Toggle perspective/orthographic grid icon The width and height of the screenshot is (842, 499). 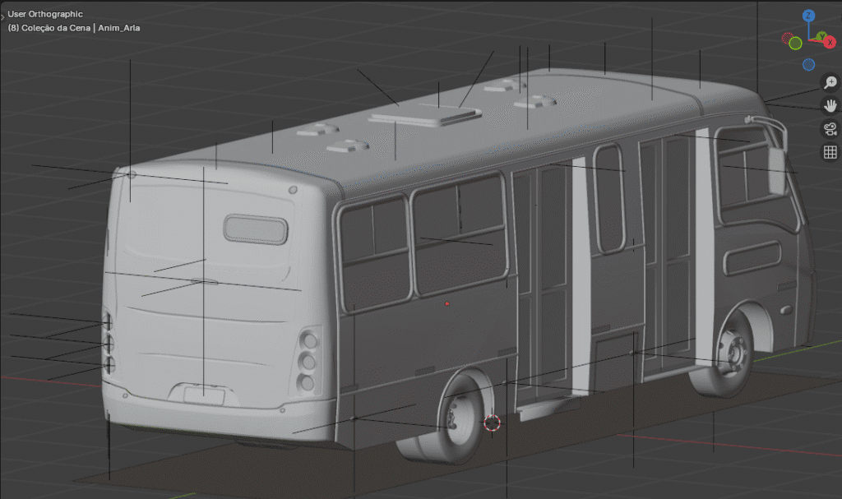coord(830,151)
